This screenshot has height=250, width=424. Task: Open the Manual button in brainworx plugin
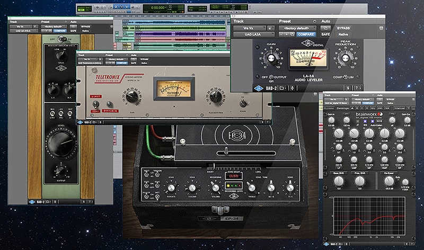[400, 108]
